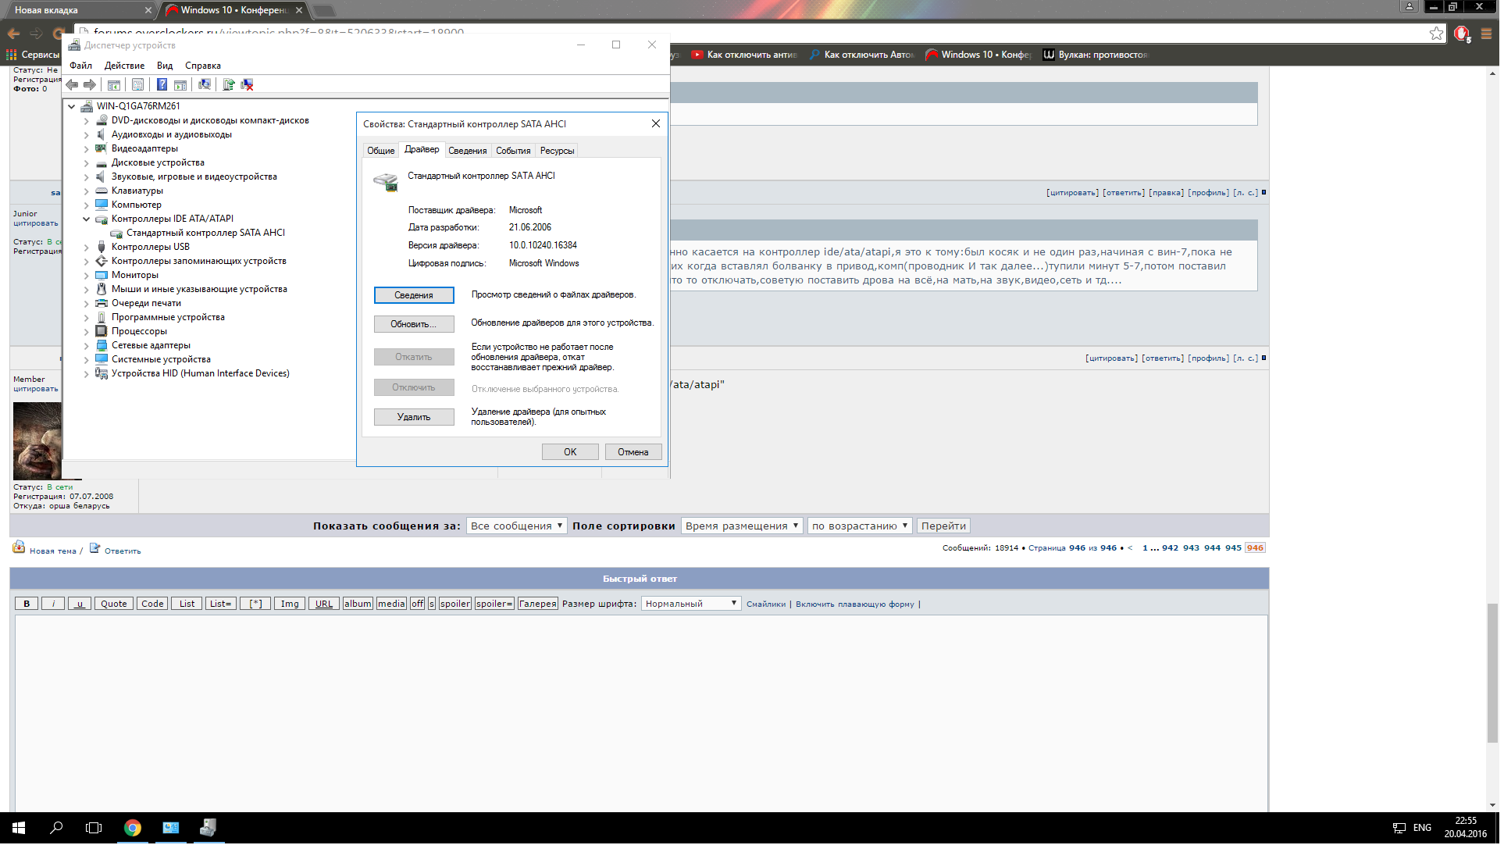Click the Uninstall device toolbar icon
This screenshot has height=845, width=1504.
(248, 84)
